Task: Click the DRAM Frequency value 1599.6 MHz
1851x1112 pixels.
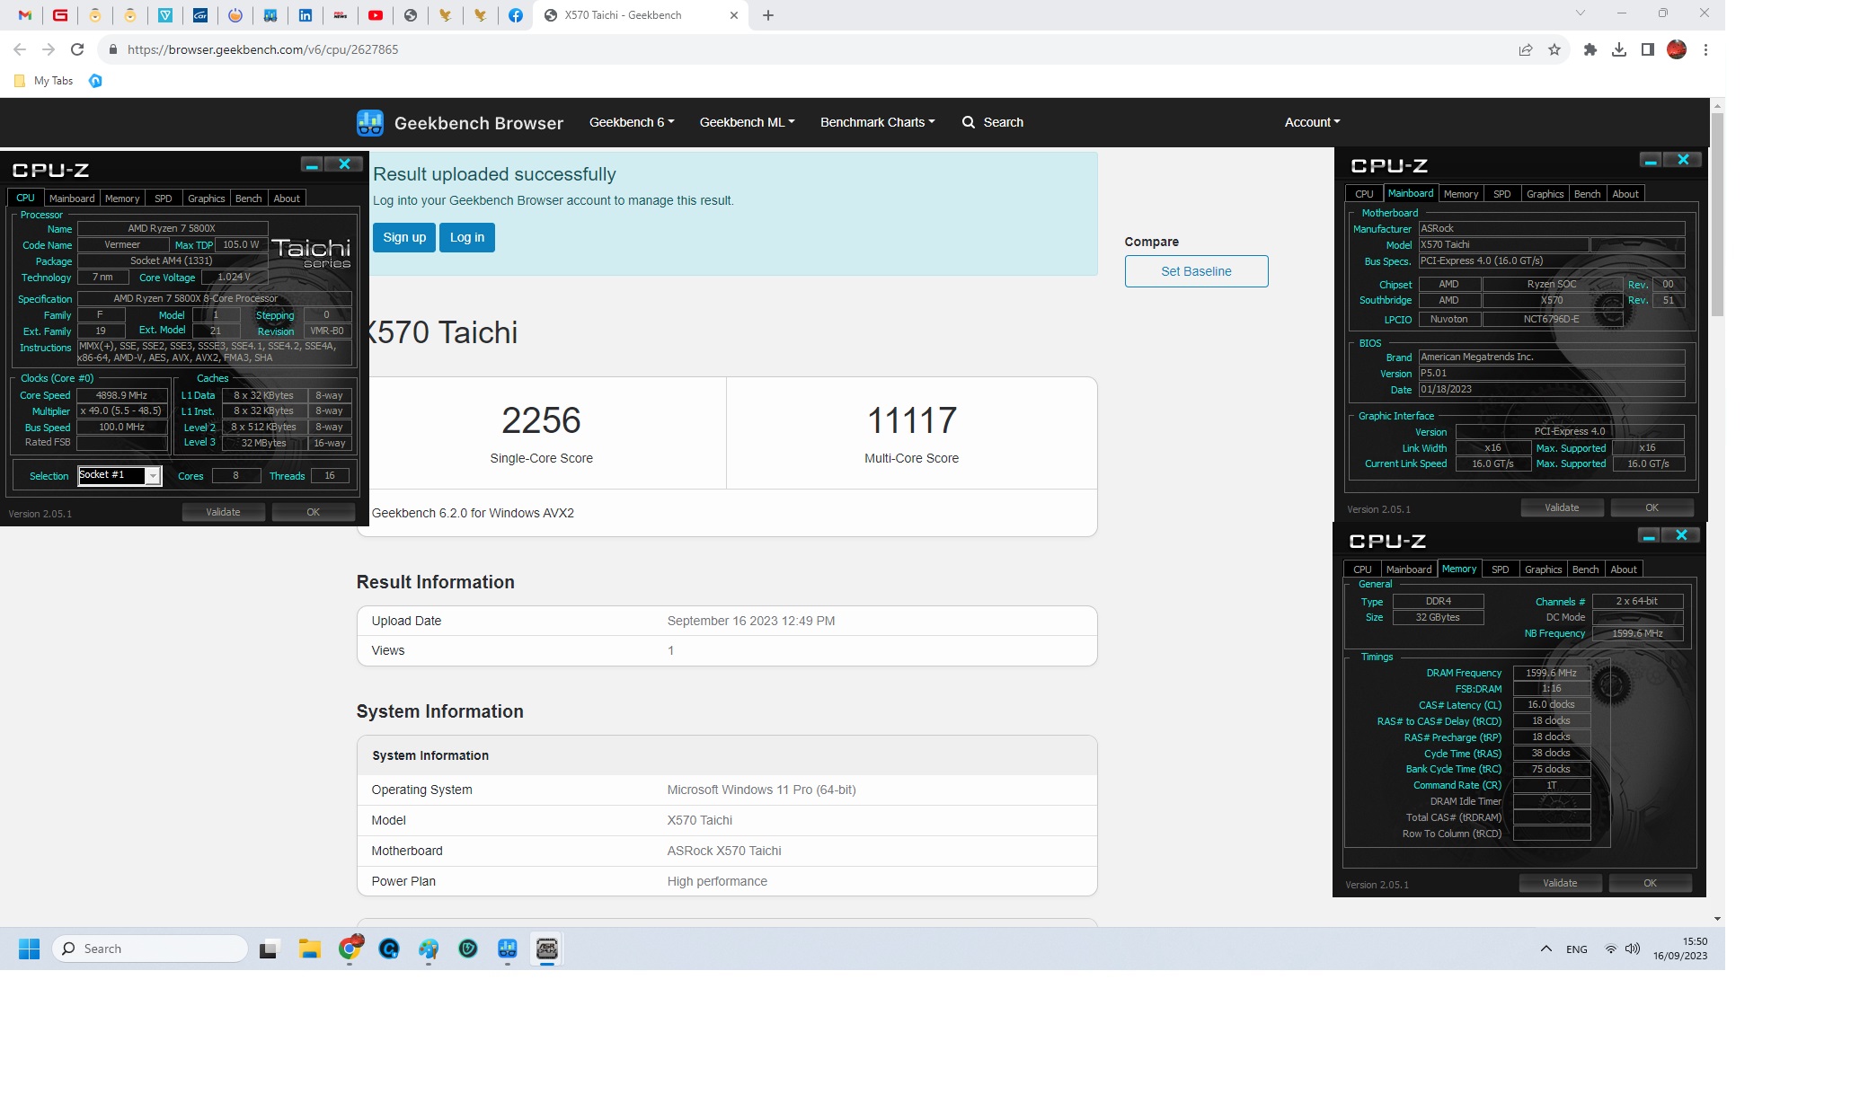Action: tap(1552, 673)
